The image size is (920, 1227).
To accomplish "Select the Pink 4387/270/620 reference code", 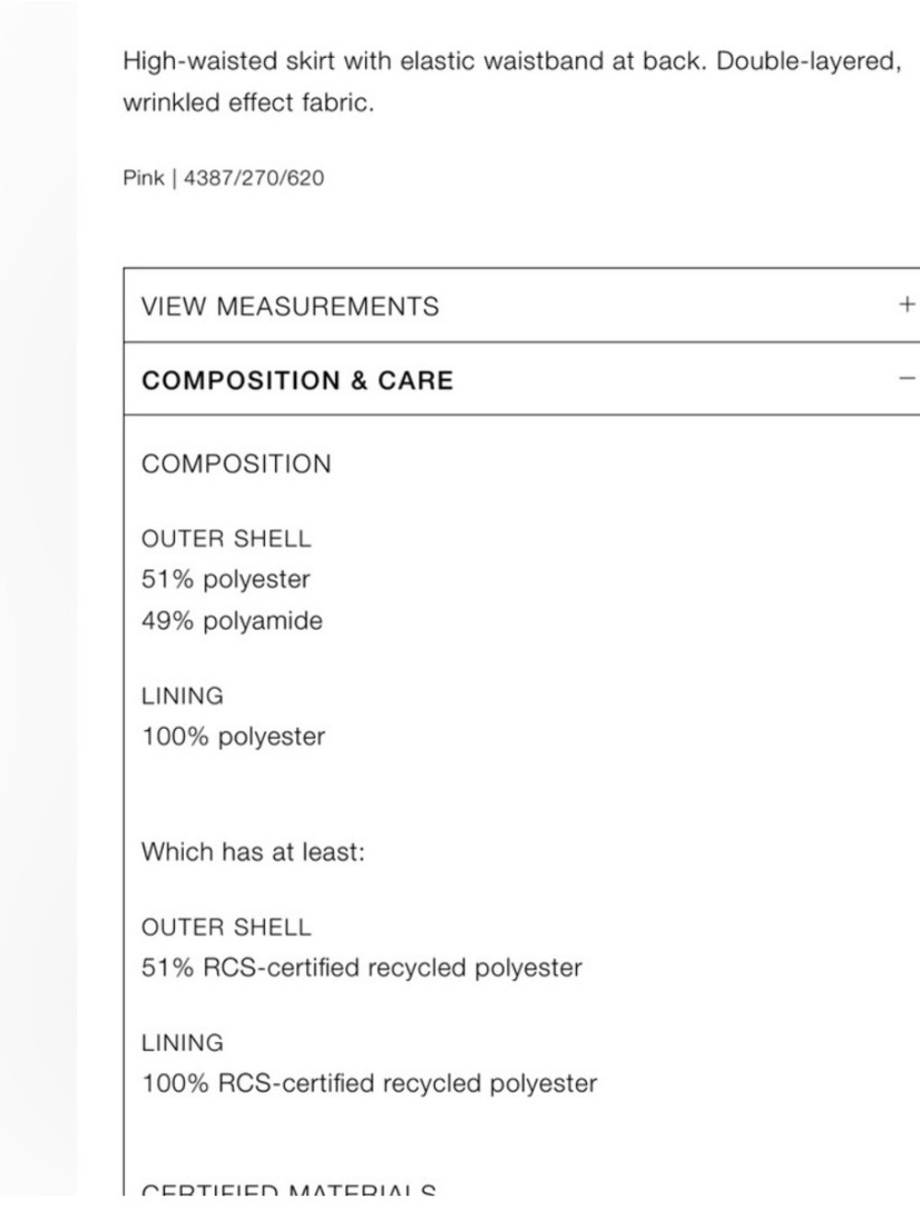I will [x=224, y=178].
